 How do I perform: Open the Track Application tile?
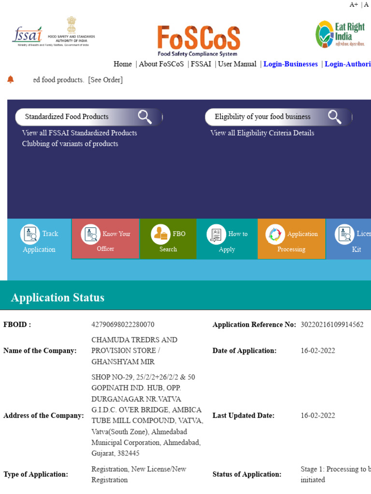(40, 239)
